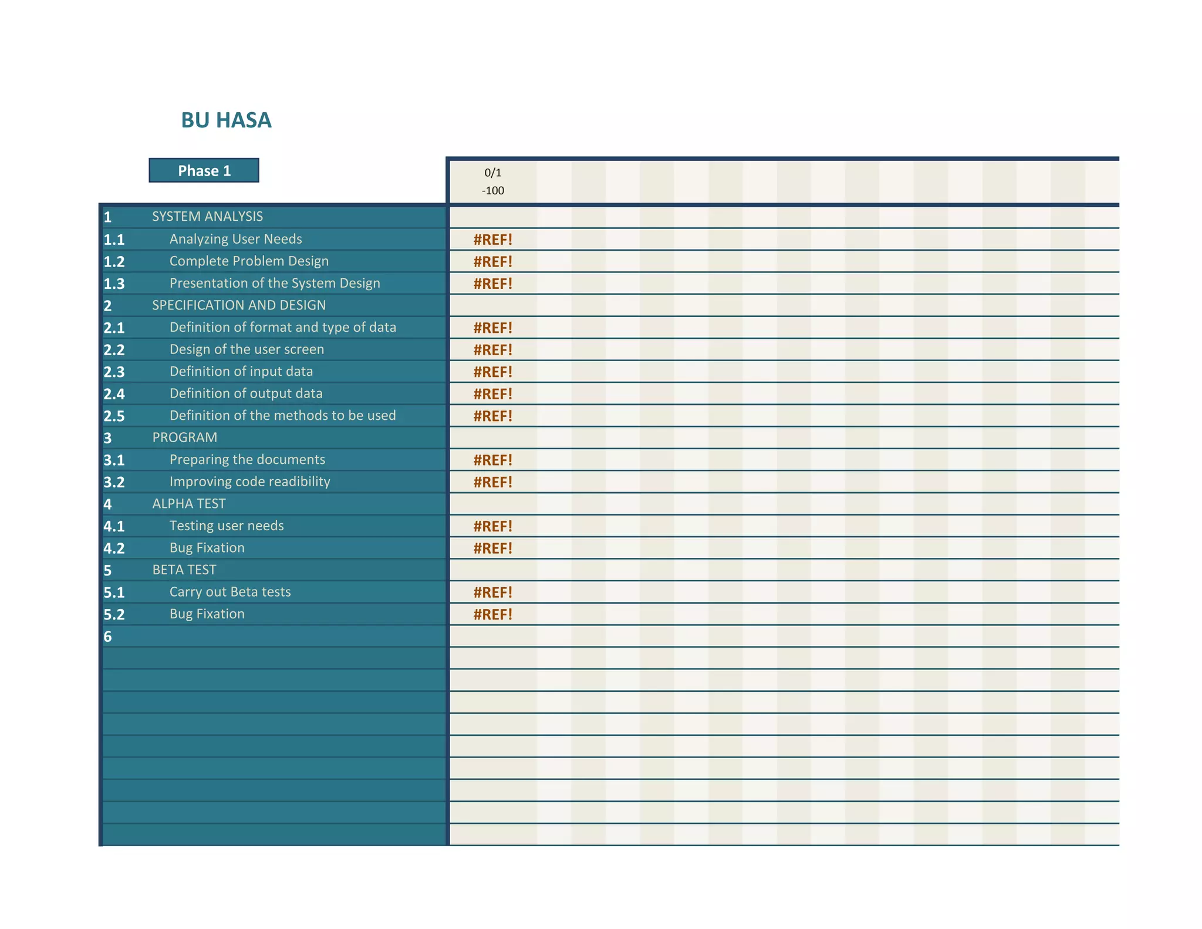This screenshot has height=929, width=1202.
Task: Click Definition of format and type of data
Action: pyautogui.click(x=282, y=327)
